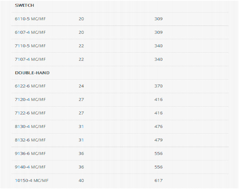Click the value 370 in the 6122-6 row
The image size is (240, 189).
tap(158, 86)
